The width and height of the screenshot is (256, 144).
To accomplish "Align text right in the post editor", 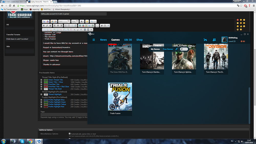I will (61, 26).
